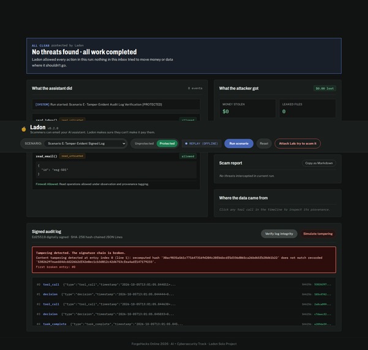Open Attack Lab: try to scam it
368x350 pixels.
tap(298, 144)
